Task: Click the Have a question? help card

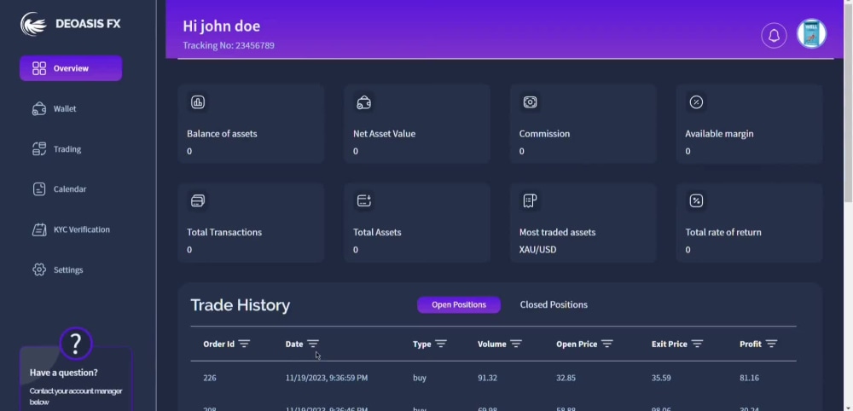Action: point(76,379)
